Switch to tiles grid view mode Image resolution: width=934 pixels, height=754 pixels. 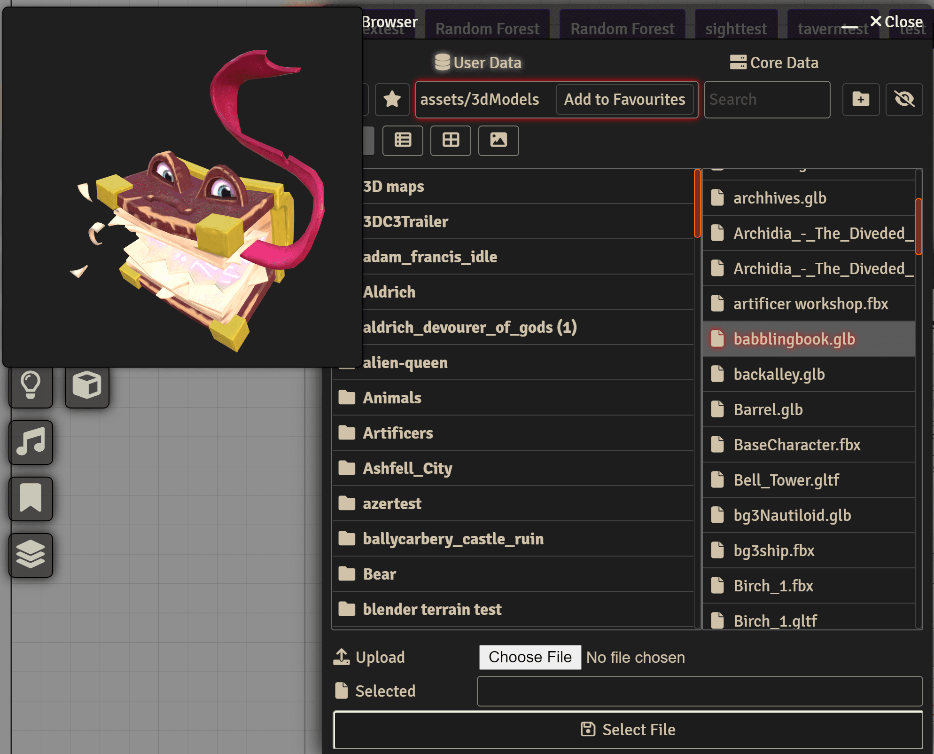click(x=451, y=140)
